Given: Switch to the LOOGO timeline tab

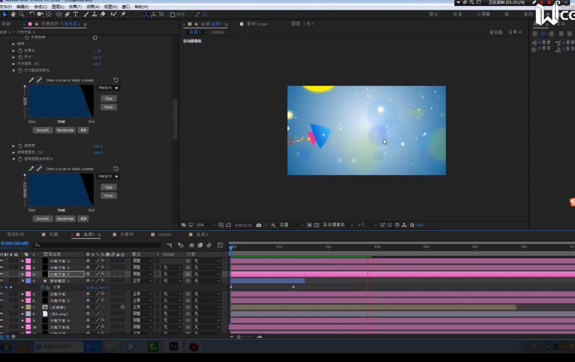Looking at the screenshot, I should [164, 234].
